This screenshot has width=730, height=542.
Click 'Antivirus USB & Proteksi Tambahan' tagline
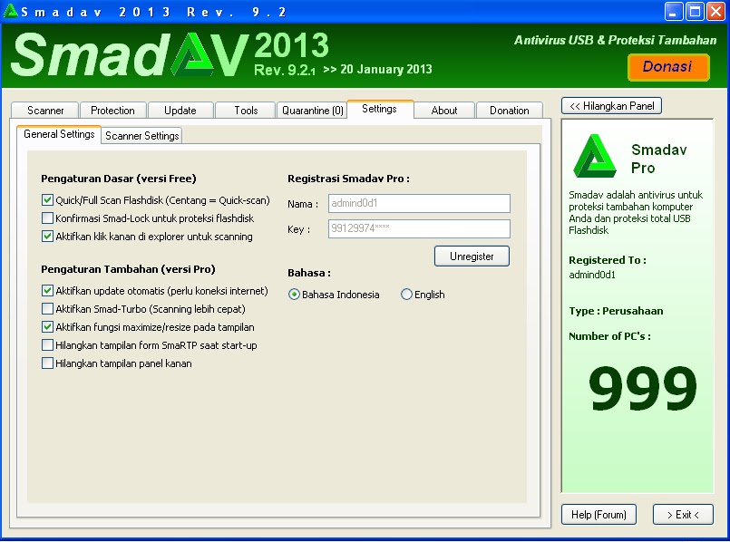pos(615,41)
